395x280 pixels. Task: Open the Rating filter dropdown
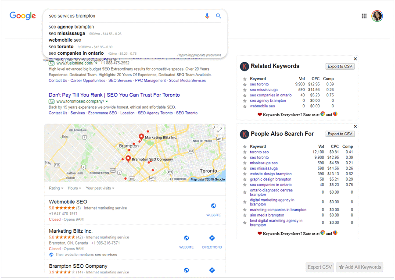point(56,188)
